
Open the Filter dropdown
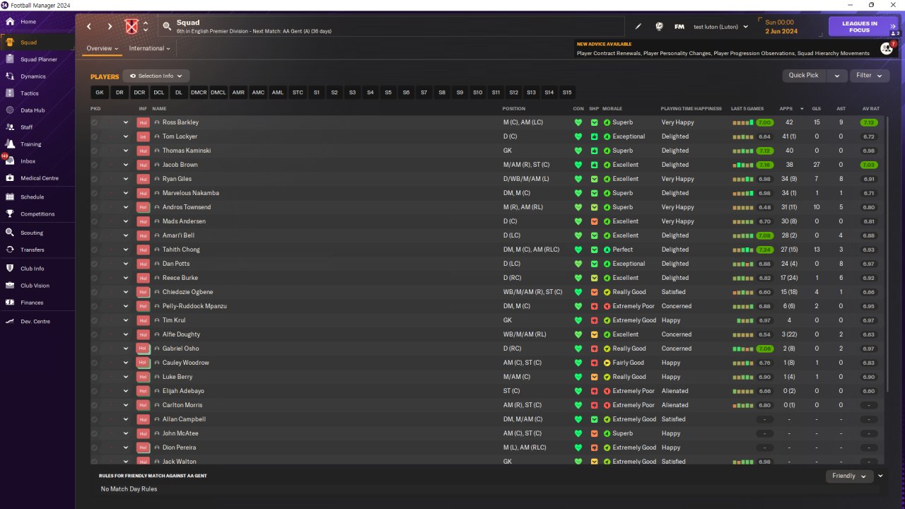(x=869, y=76)
